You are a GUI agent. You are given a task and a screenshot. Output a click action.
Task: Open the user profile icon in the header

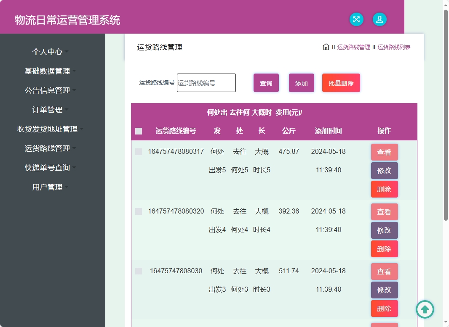coord(380,19)
